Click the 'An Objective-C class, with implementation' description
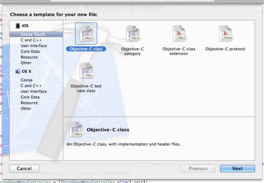Screen dimensions: 264x183 [124, 144]
